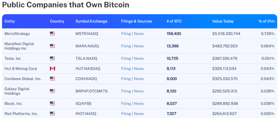Image resolution: width=279 pixels, height=118 pixels.
Task: Click the flag beside Riot Platforms, Inc.
Action: (x=52, y=114)
